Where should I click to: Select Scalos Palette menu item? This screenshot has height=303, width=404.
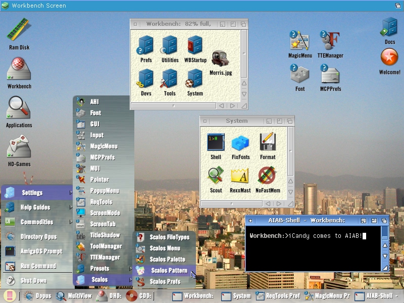coord(165,259)
